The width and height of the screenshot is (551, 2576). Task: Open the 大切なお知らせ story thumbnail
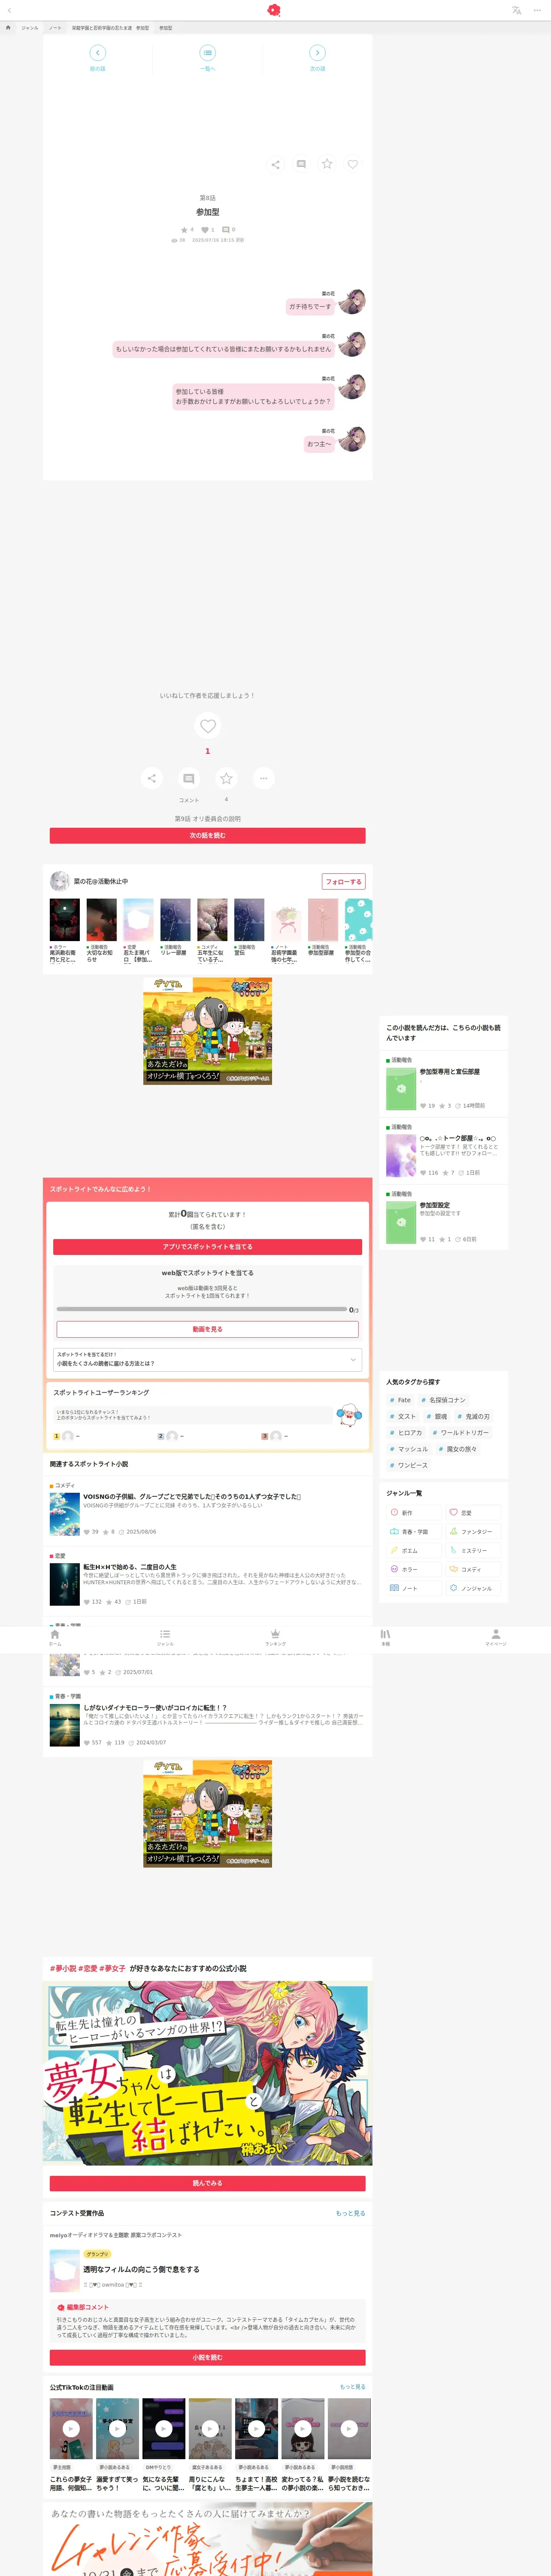click(x=101, y=920)
